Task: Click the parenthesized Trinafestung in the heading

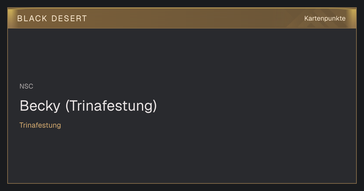Action: click(x=111, y=106)
